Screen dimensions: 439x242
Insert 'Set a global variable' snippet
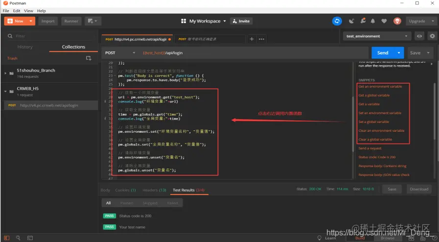click(x=374, y=122)
